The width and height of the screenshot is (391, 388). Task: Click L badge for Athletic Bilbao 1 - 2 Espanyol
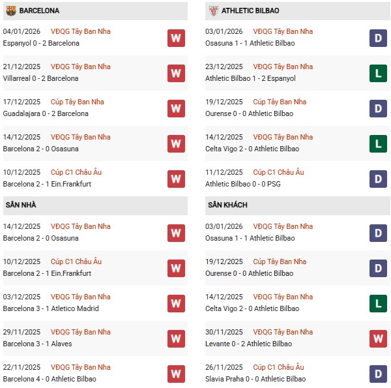378,73
